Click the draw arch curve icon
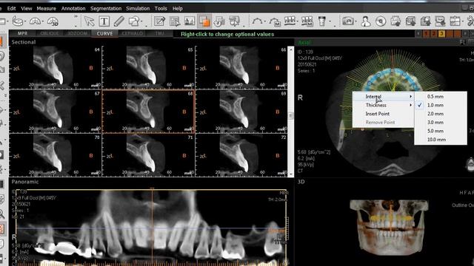The width and height of the screenshot is (474, 266). coord(257,21)
